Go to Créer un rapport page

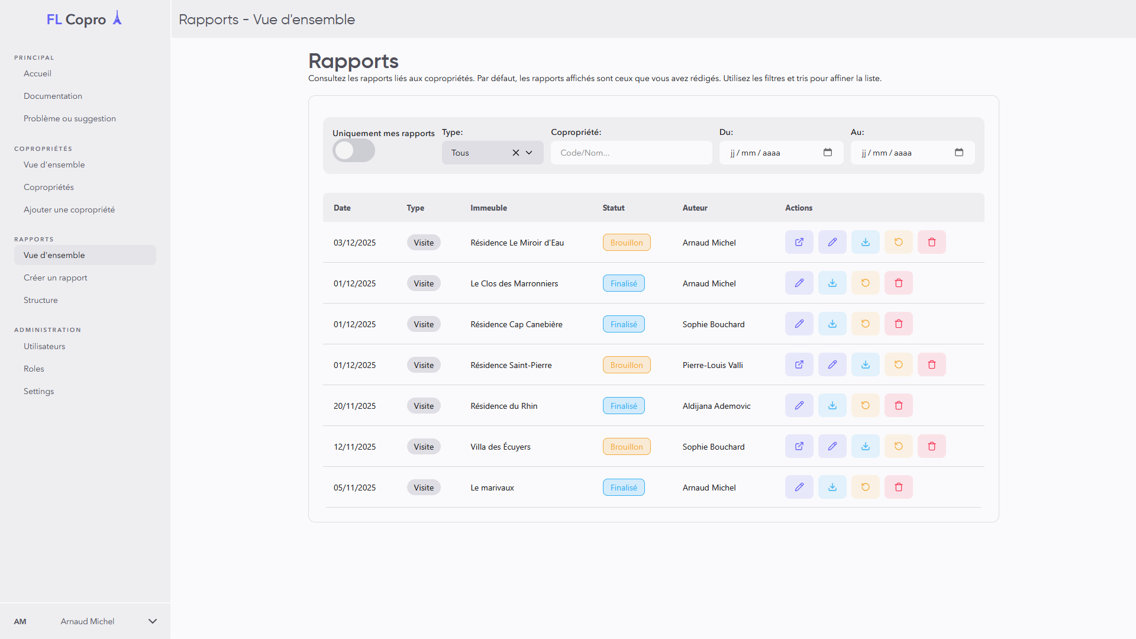click(x=55, y=277)
